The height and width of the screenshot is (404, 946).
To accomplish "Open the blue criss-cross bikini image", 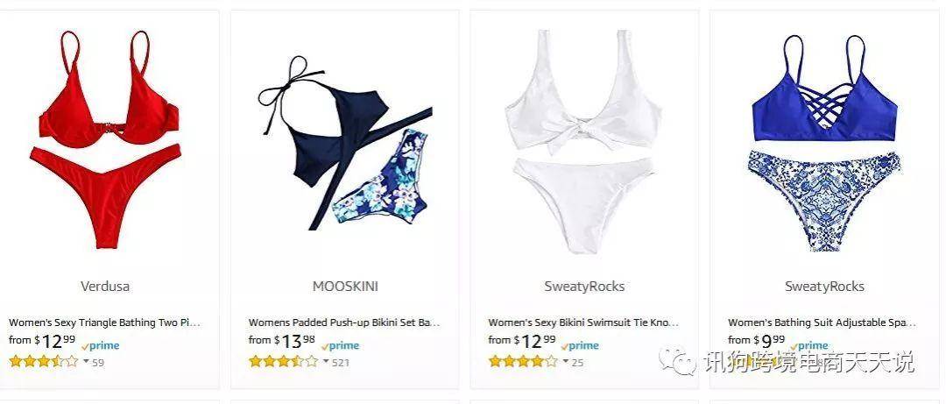I will (825, 143).
